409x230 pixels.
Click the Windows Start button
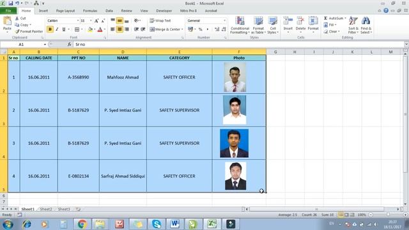click(8, 224)
